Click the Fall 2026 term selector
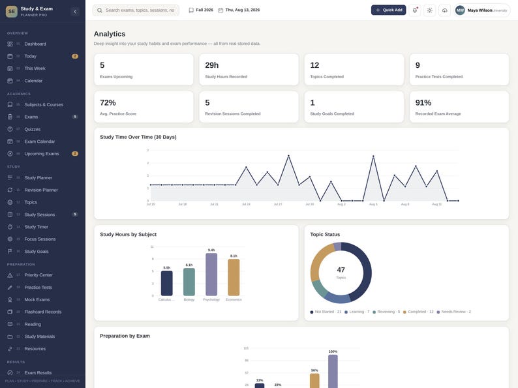This screenshot has width=518, height=388. [201, 10]
